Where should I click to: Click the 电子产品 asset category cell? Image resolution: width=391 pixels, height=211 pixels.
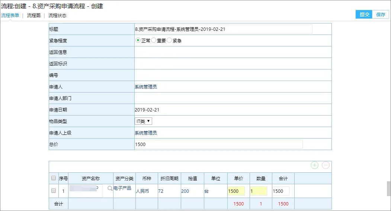click(x=122, y=188)
